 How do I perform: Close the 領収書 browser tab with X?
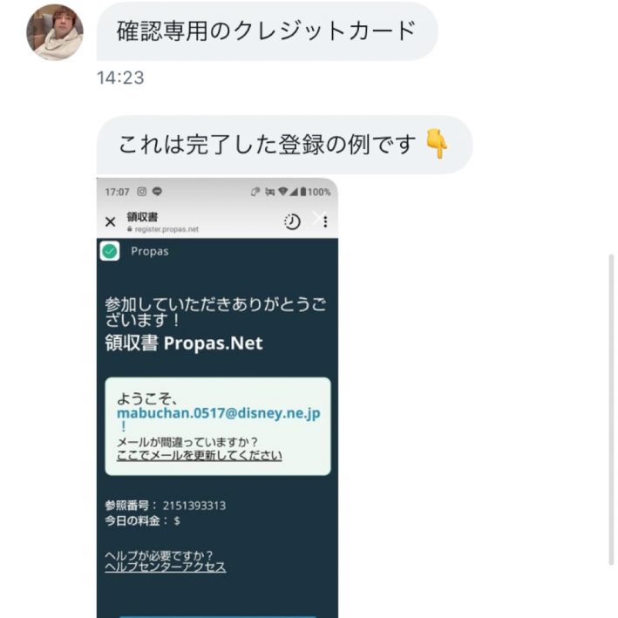111,222
